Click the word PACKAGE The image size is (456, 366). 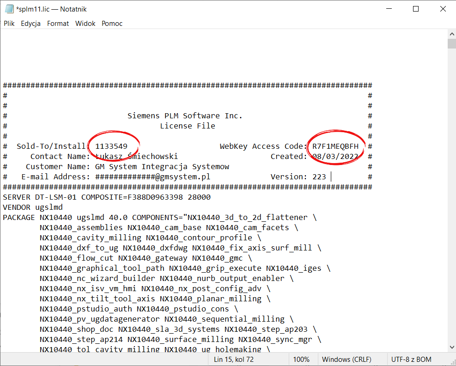point(18,218)
